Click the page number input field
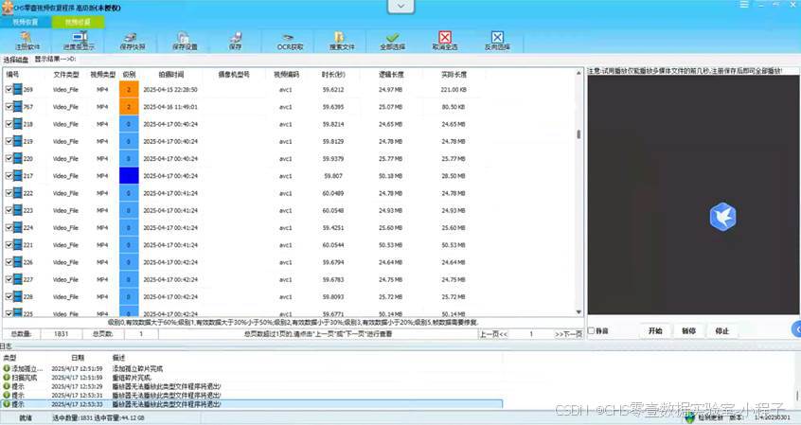This screenshot has width=801, height=425. click(531, 334)
